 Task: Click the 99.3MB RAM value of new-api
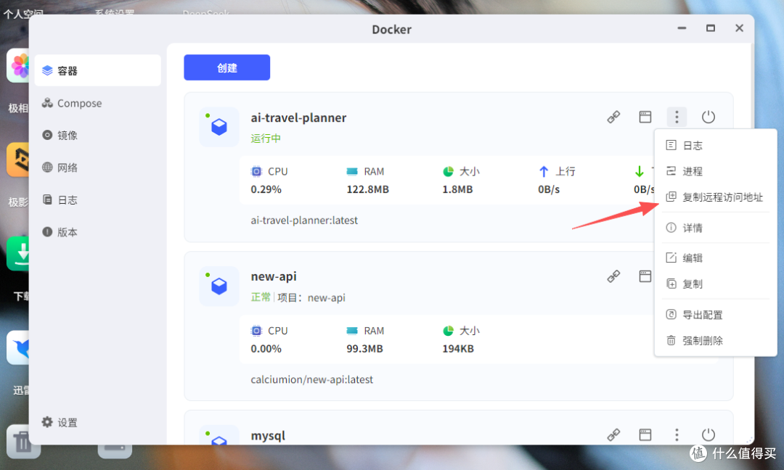(x=364, y=349)
